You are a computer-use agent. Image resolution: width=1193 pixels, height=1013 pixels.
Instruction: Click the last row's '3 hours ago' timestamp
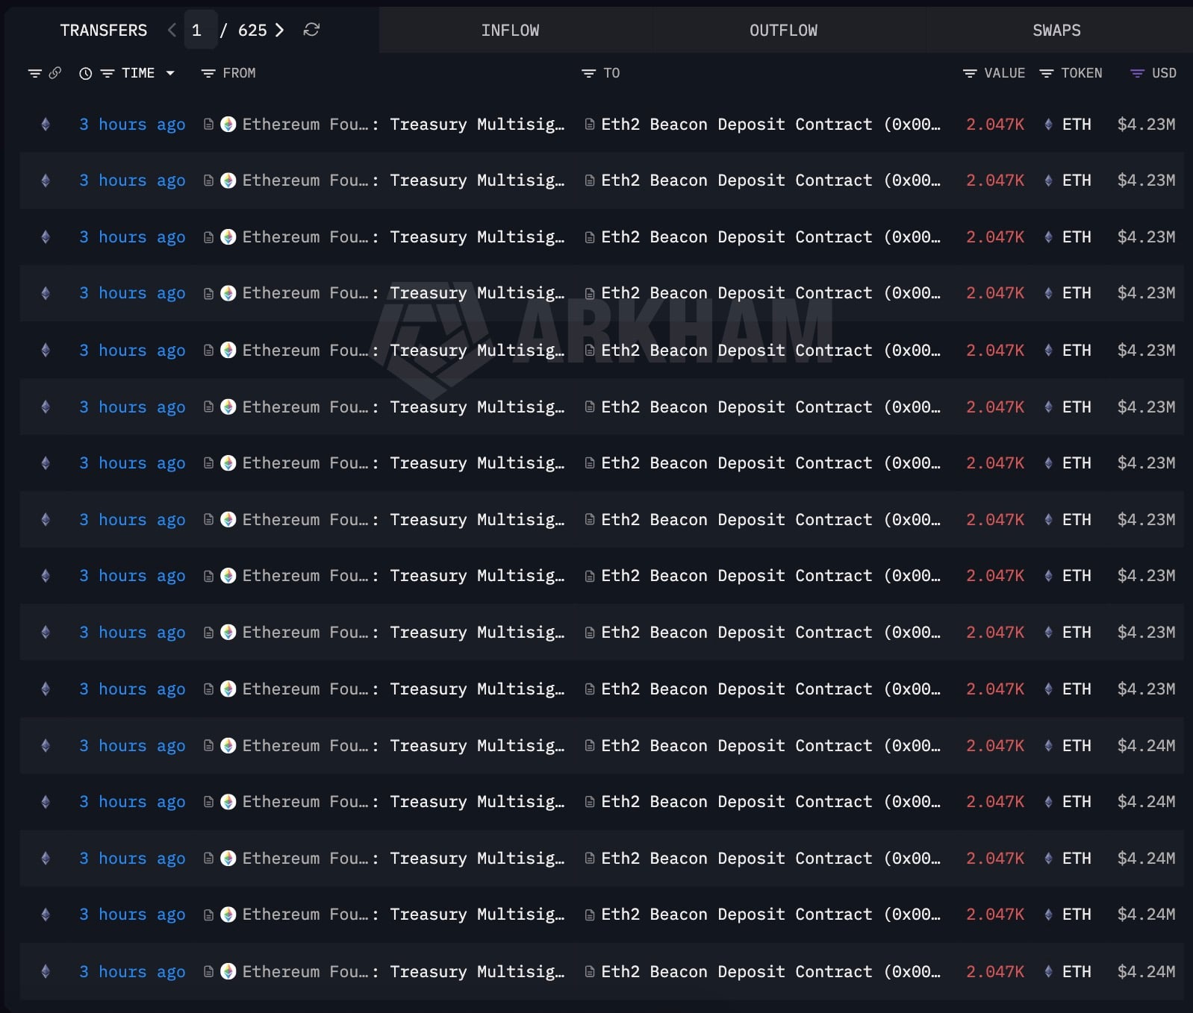point(132,971)
